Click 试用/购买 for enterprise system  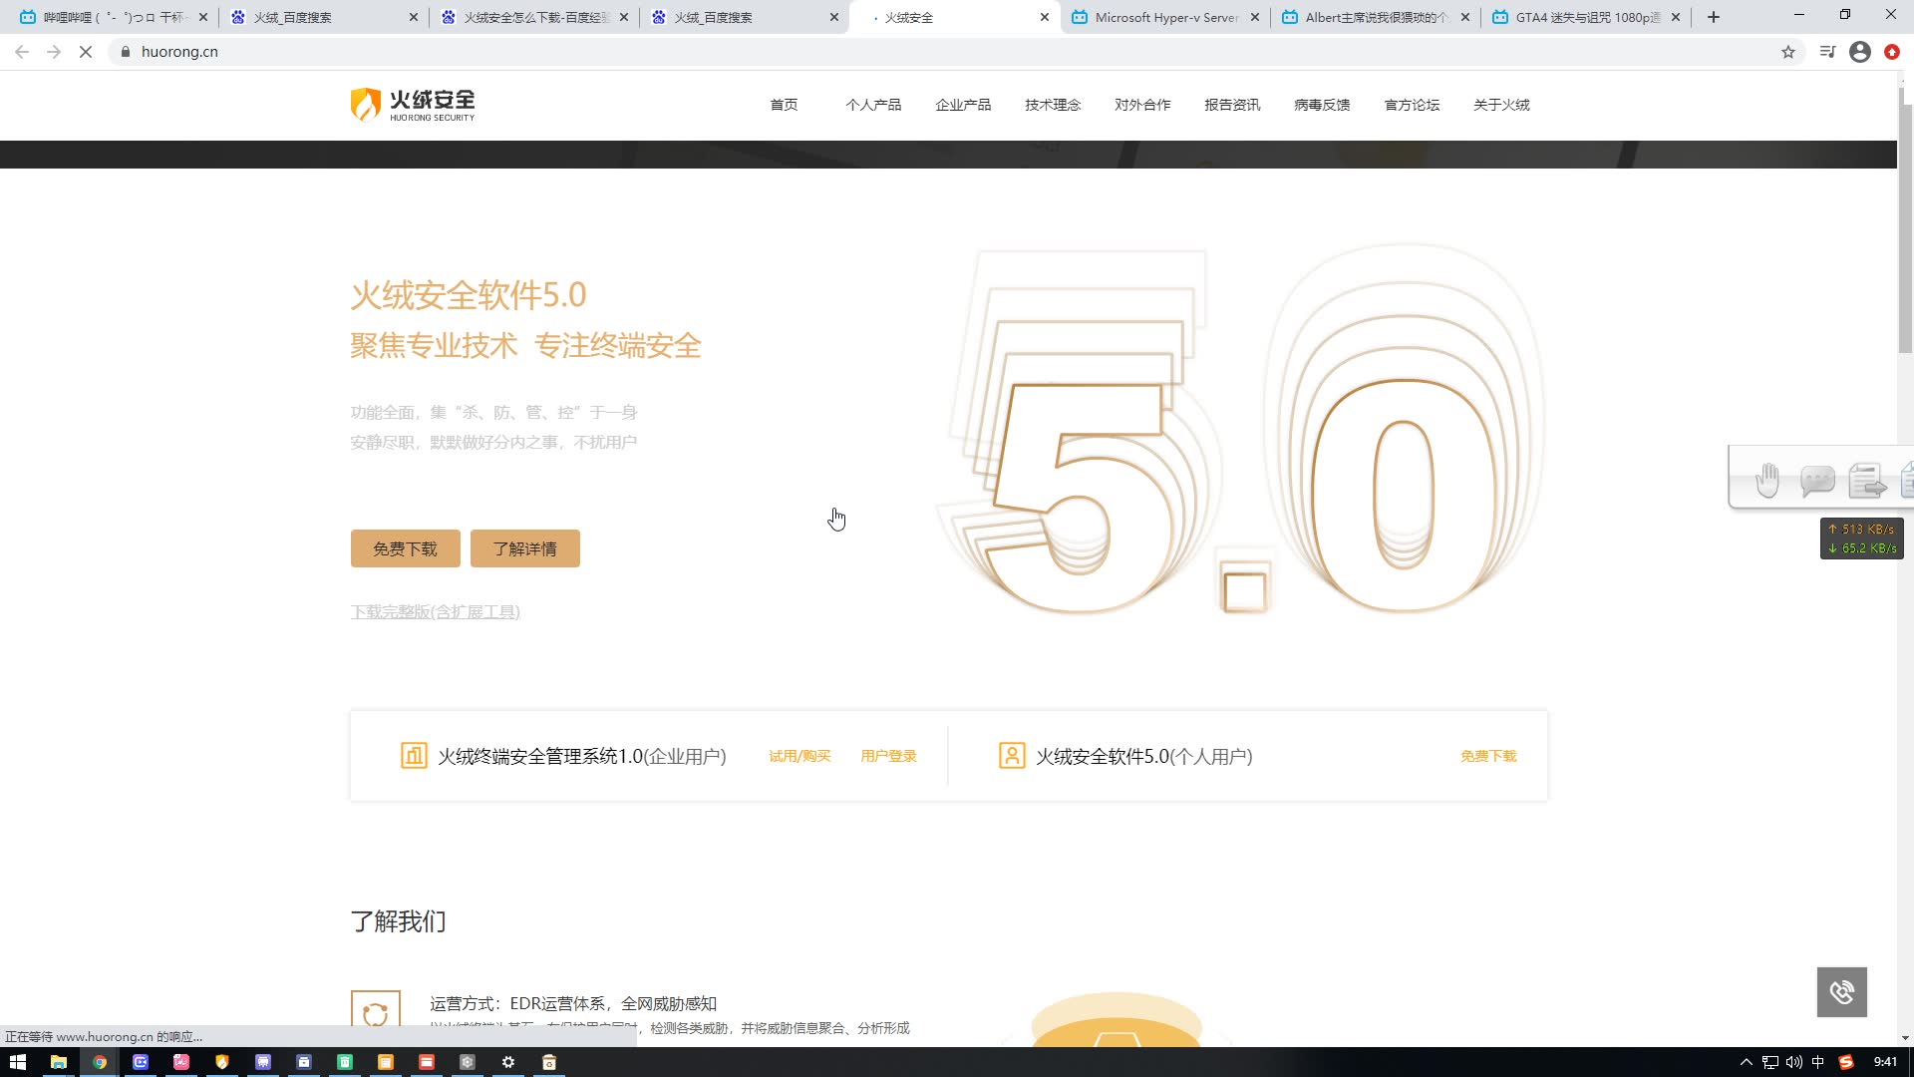(799, 756)
